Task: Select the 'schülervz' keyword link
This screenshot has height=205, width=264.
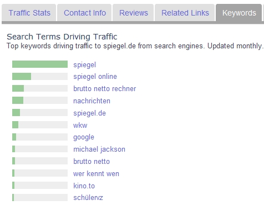Action: point(88,198)
